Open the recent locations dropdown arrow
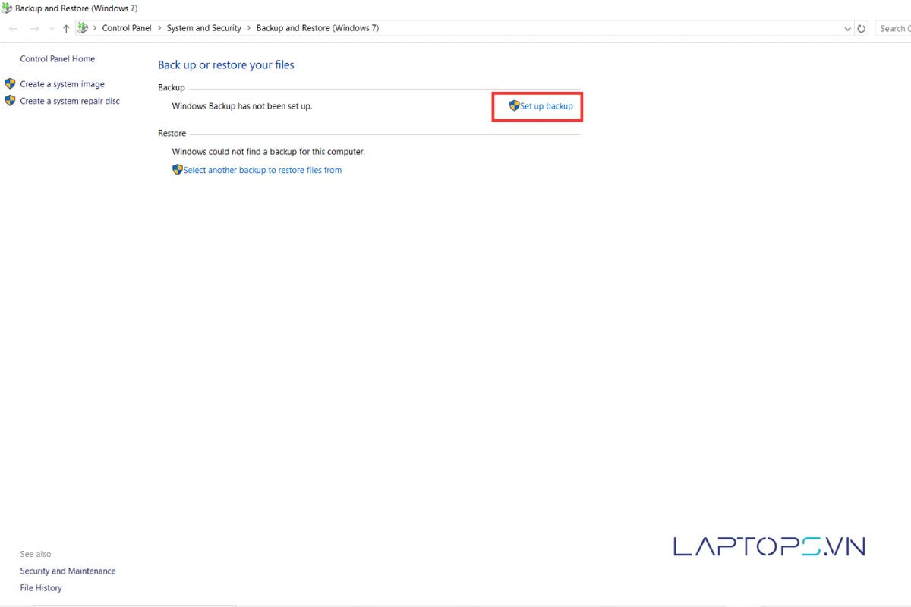This screenshot has width=911, height=607. (x=51, y=28)
